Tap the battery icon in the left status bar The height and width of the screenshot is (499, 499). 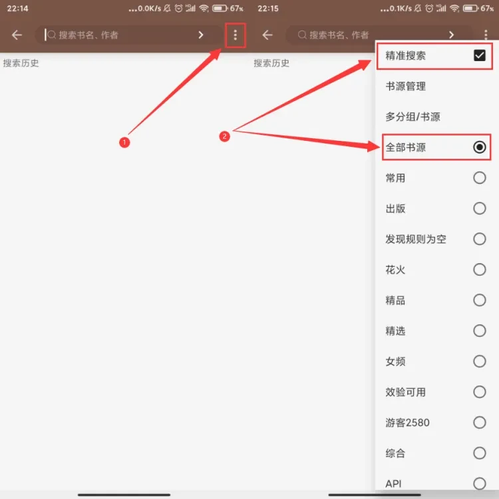click(220, 9)
